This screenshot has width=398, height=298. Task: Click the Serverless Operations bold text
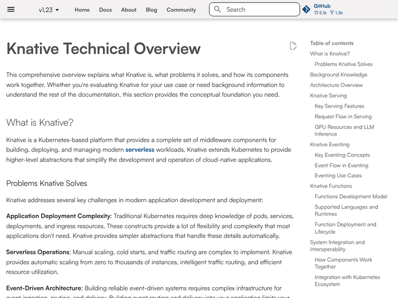pyautogui.click(x=38, y=252)
